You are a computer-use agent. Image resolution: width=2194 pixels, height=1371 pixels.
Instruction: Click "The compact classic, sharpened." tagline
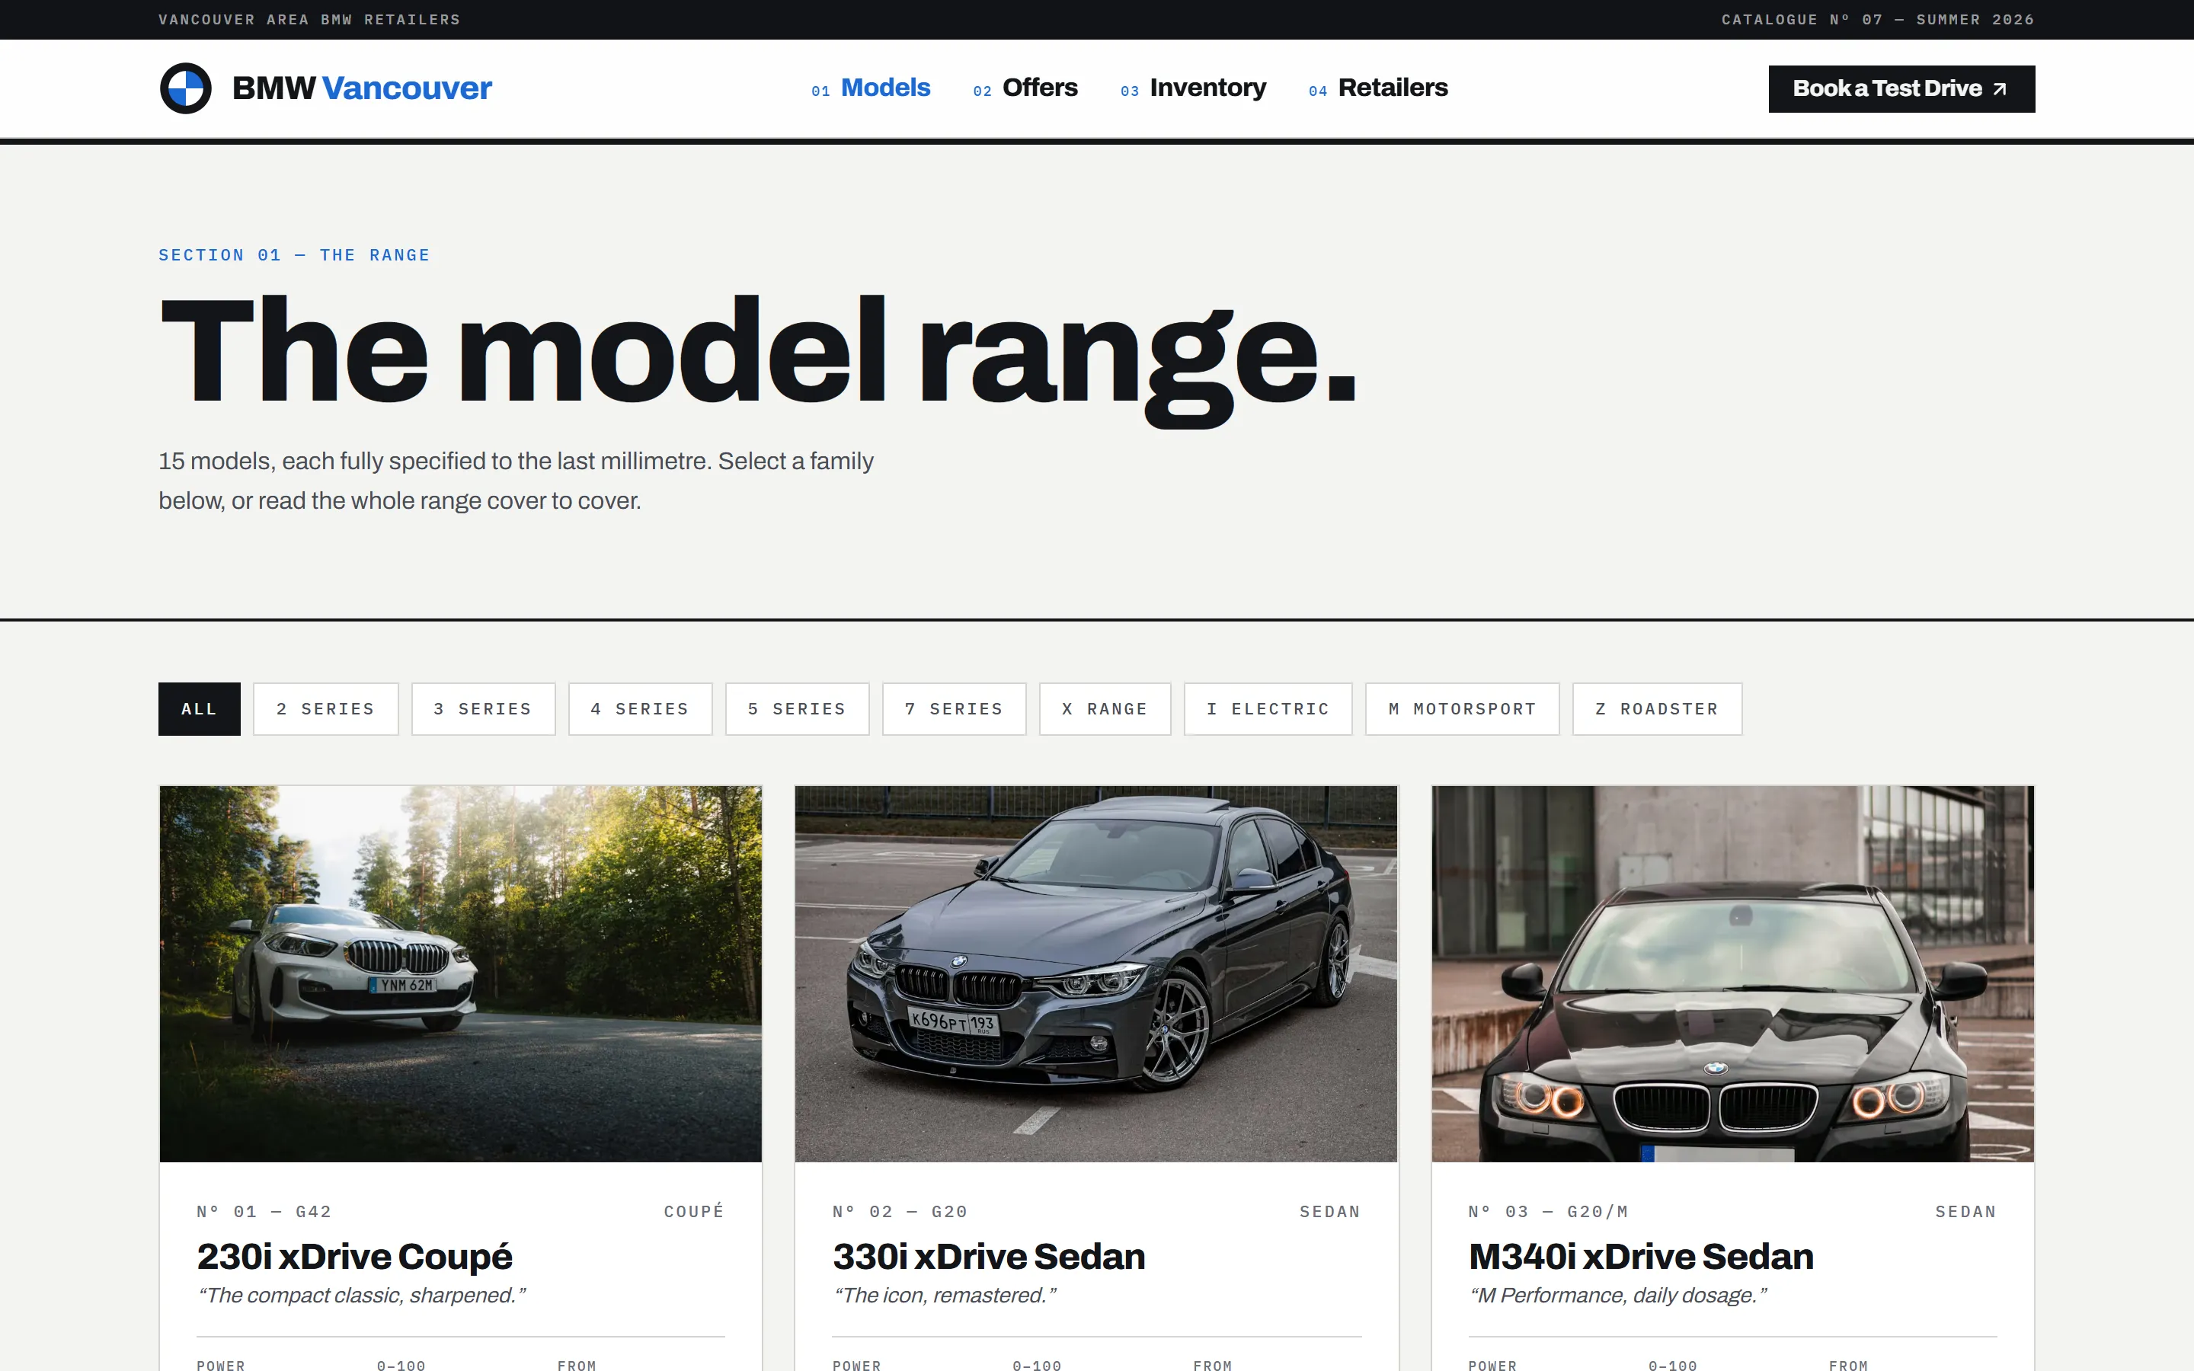[361, 1295]
